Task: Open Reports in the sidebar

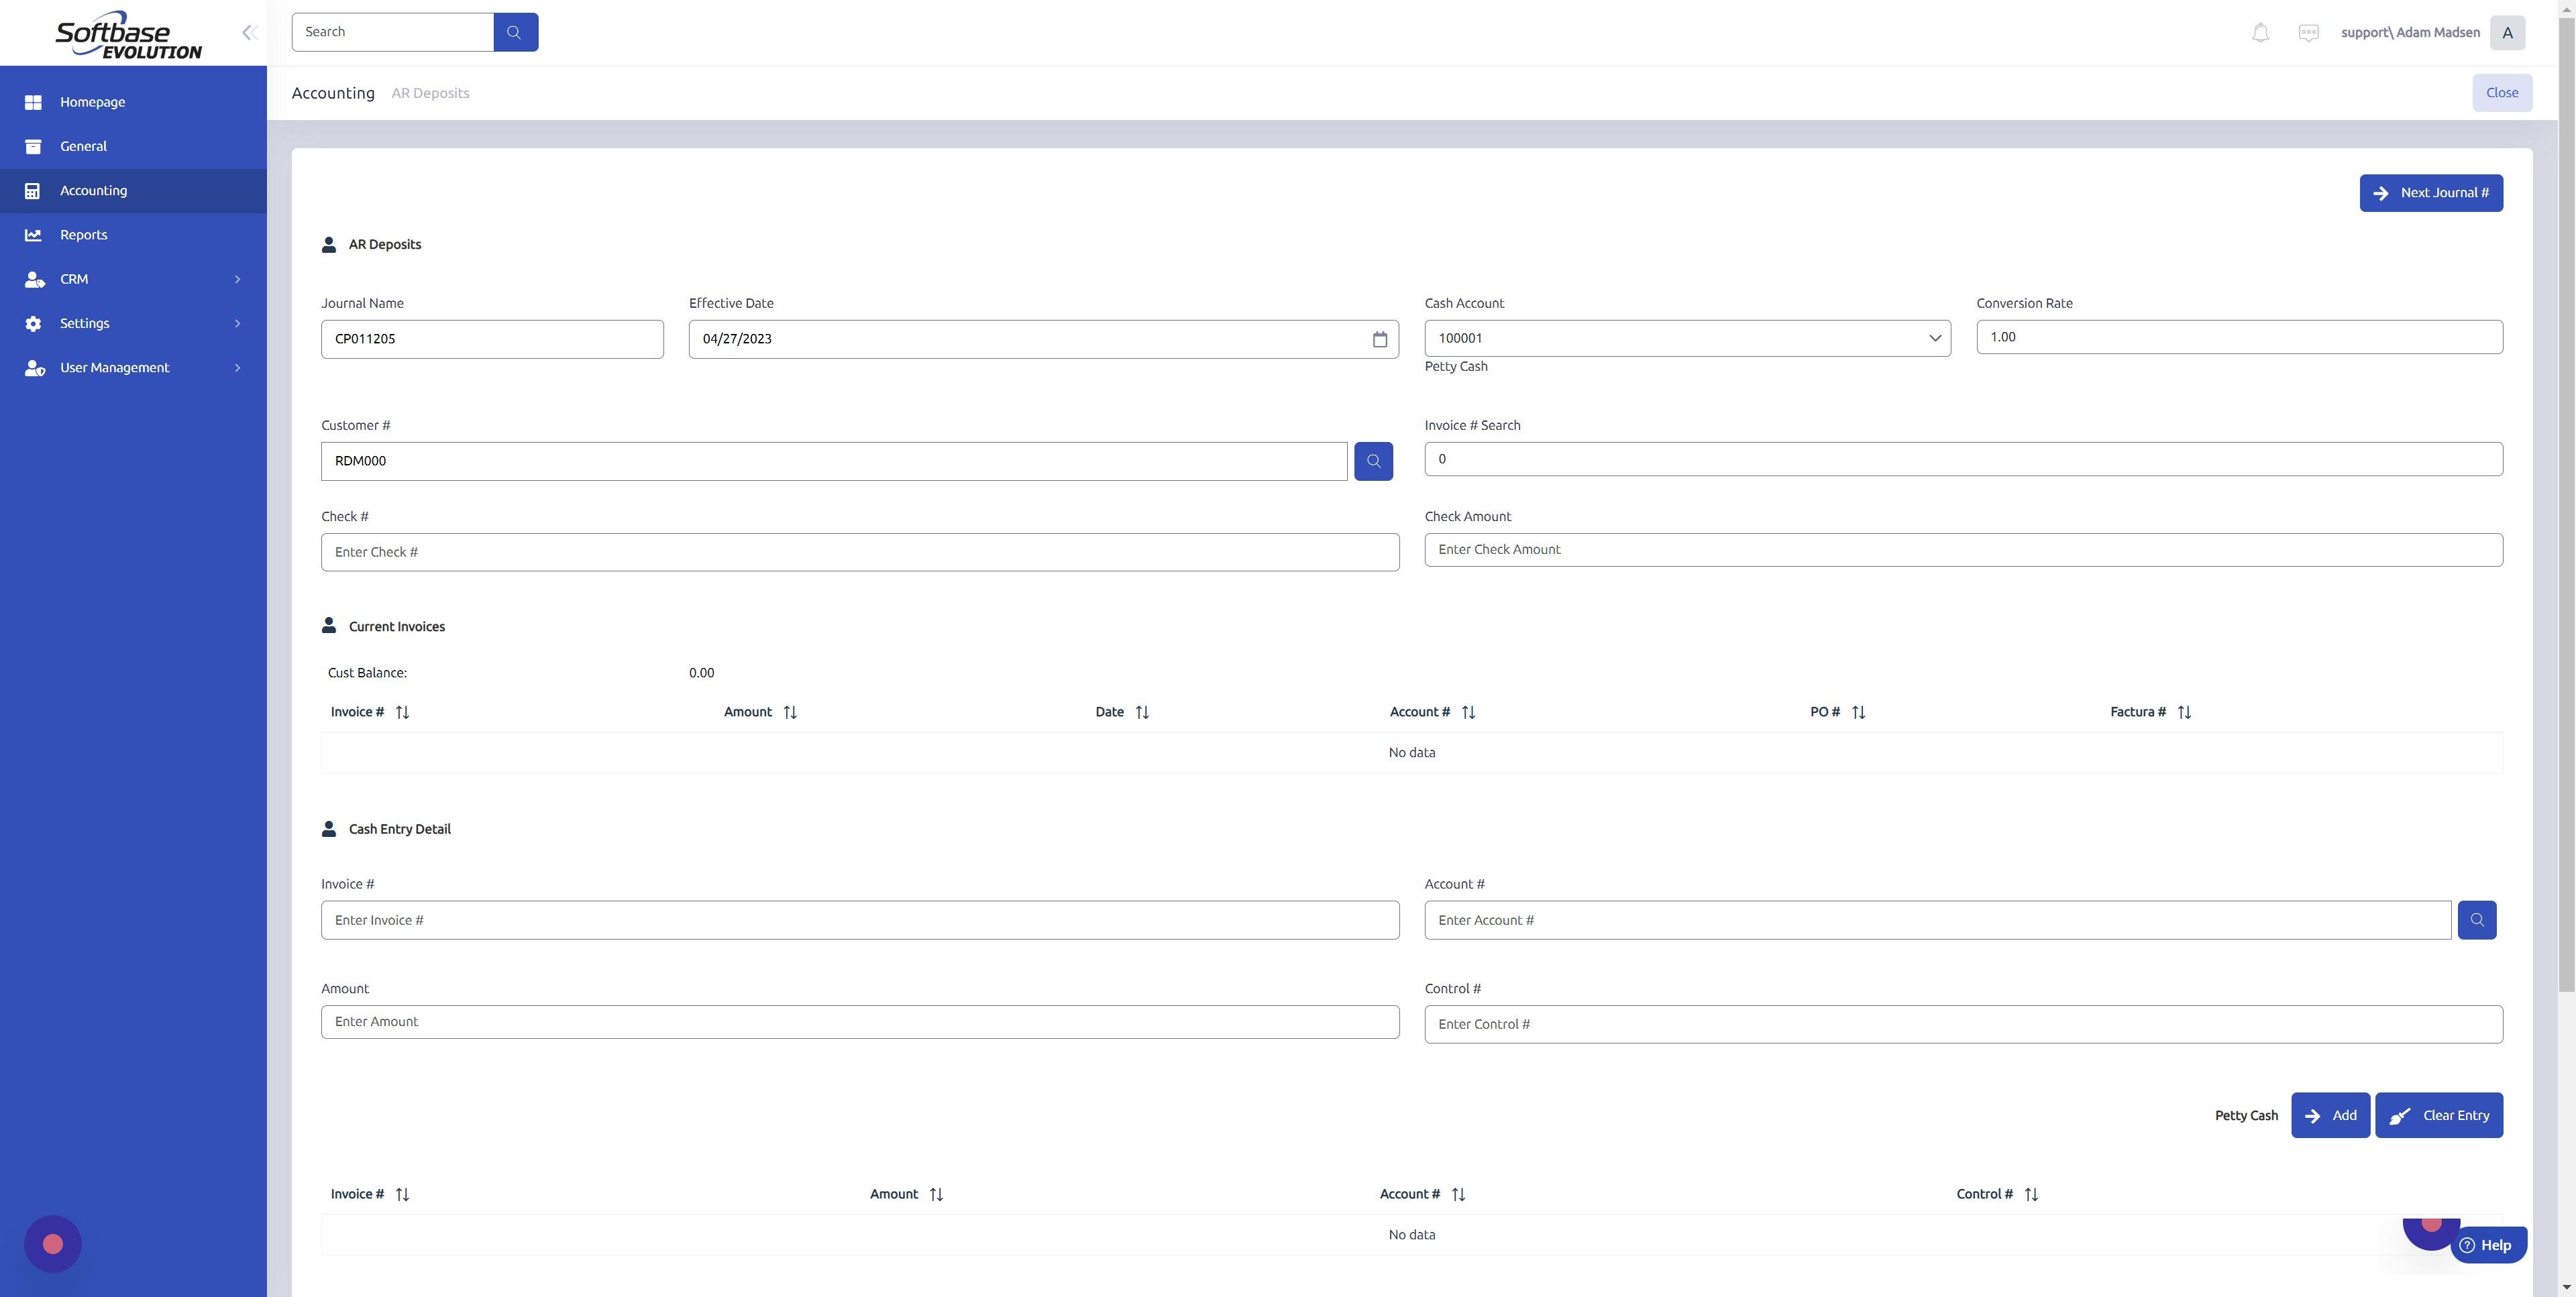Action: [x=133, y=235]
